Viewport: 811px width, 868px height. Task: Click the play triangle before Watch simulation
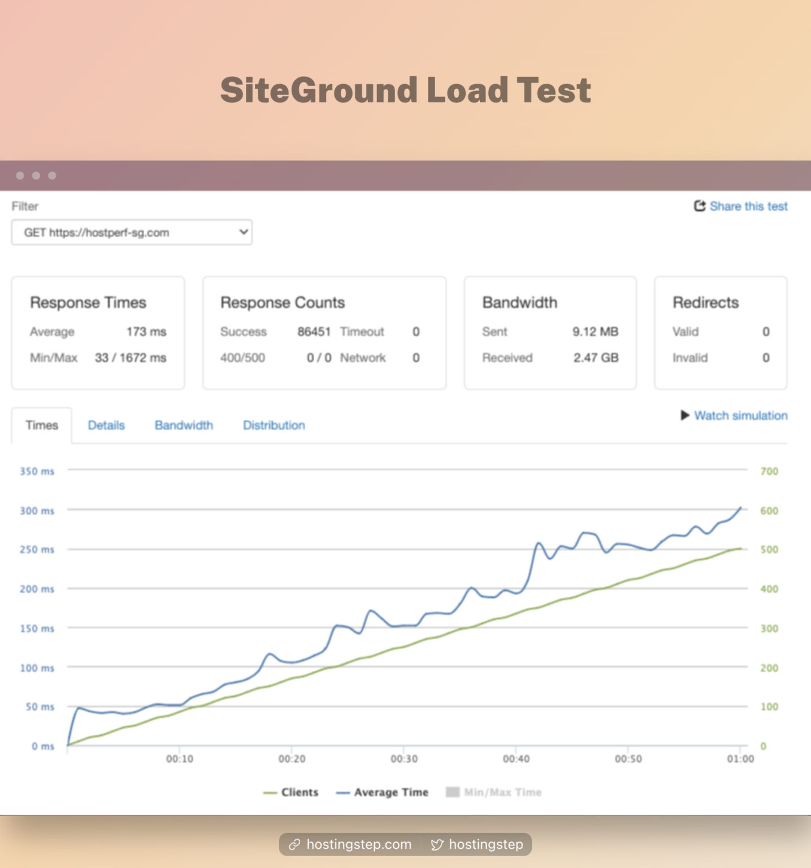(x=684, y=416)
